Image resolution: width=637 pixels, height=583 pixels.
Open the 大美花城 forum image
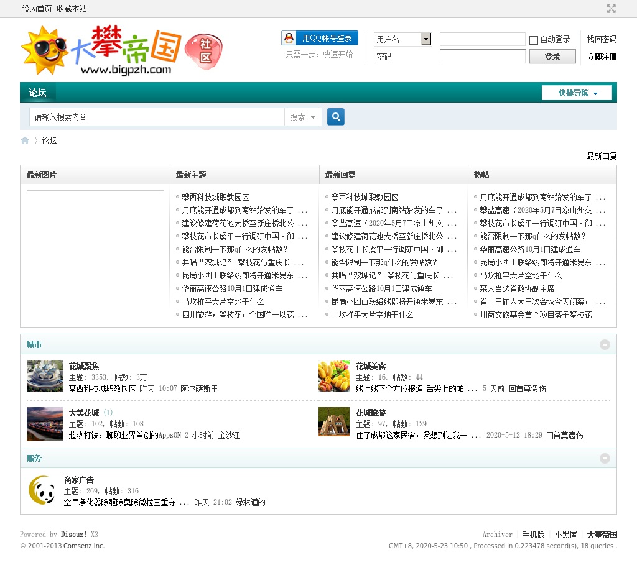tap(45, 424)
